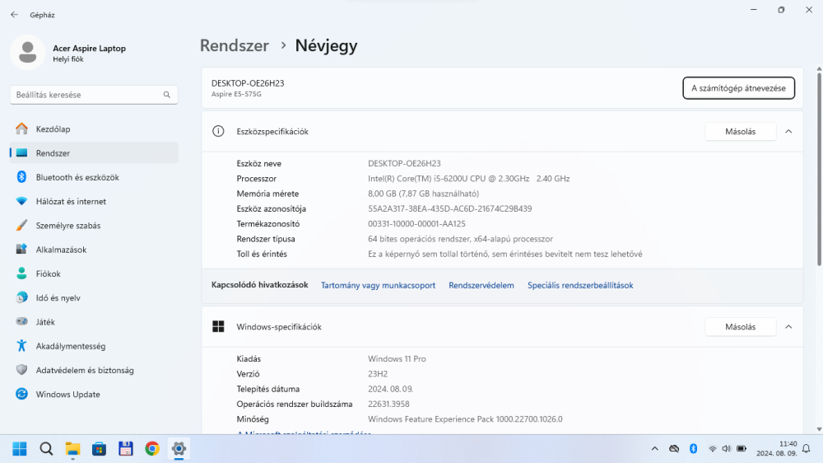Collapse the Windows-specifikációk section
Screen dimensions: 823x463
788,327
